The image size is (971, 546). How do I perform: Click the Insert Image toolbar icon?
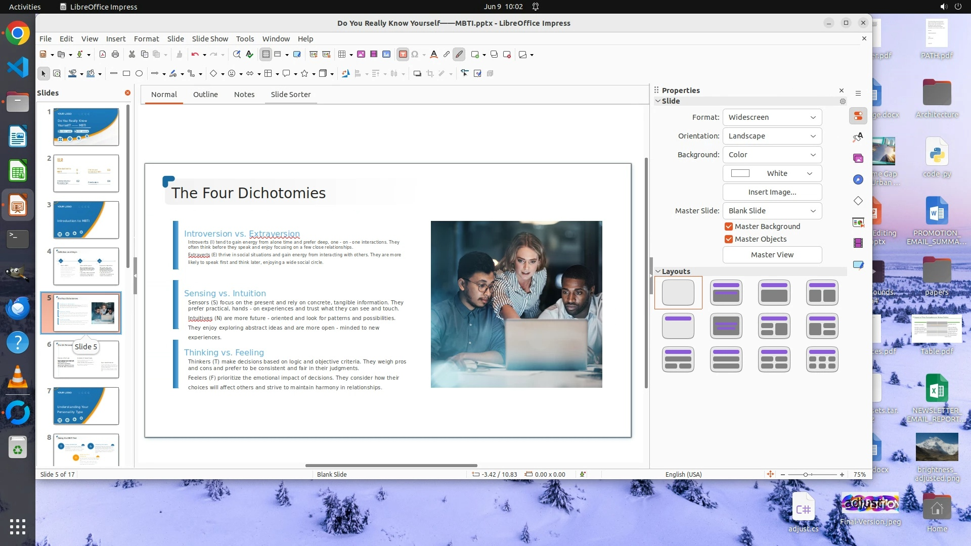tap(361, 55)
